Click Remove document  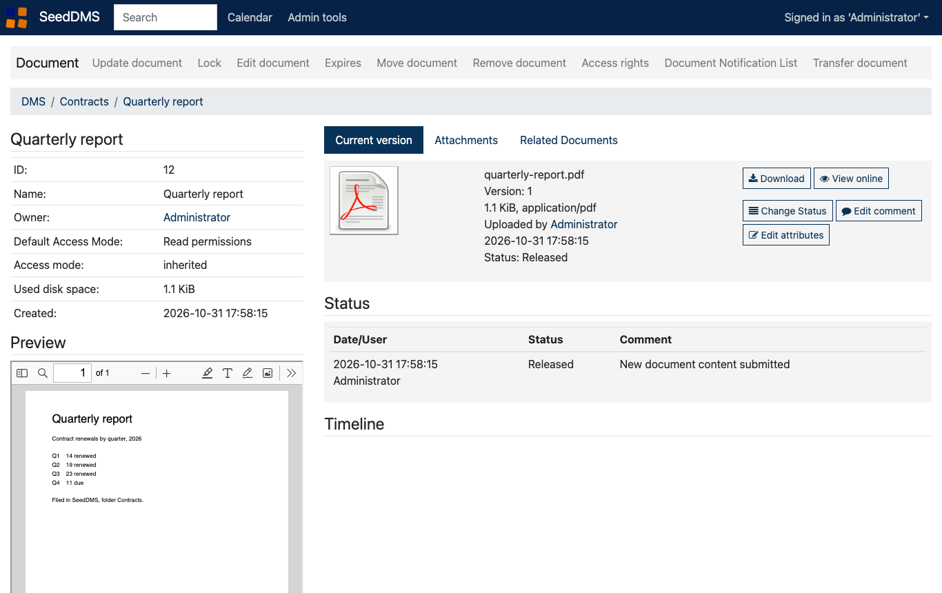pos(519,63)
